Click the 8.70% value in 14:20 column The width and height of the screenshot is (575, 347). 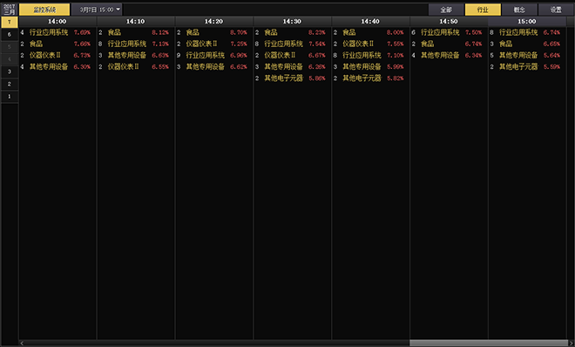click(x=239, y=32)
